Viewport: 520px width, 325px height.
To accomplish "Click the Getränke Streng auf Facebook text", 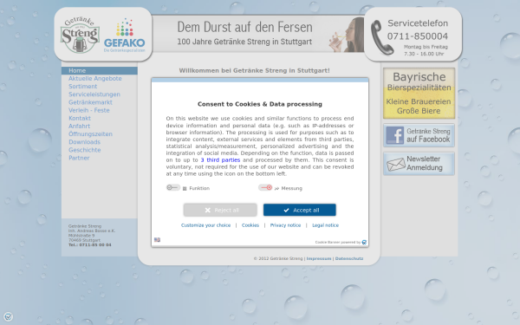I will click(428, 135).
